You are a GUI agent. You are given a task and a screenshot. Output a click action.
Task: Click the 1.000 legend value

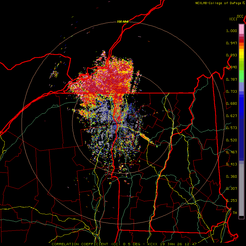pyautogui.click(x=232, y=31)
